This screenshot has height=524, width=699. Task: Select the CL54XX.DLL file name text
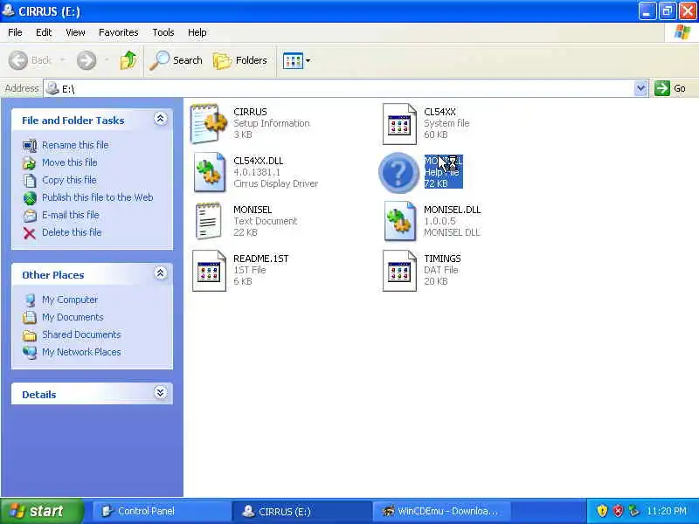258,161
